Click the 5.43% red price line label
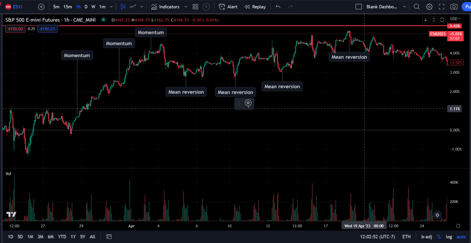The height and width of the screenshot is (243, 471). pyautogui.click(x=455, y=26)
